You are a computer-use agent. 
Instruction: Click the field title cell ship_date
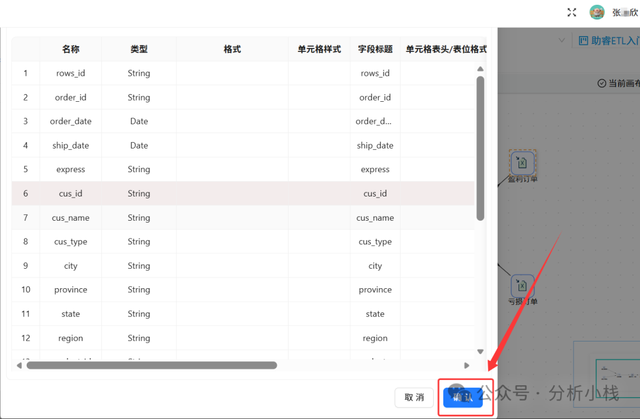[375, 146]
